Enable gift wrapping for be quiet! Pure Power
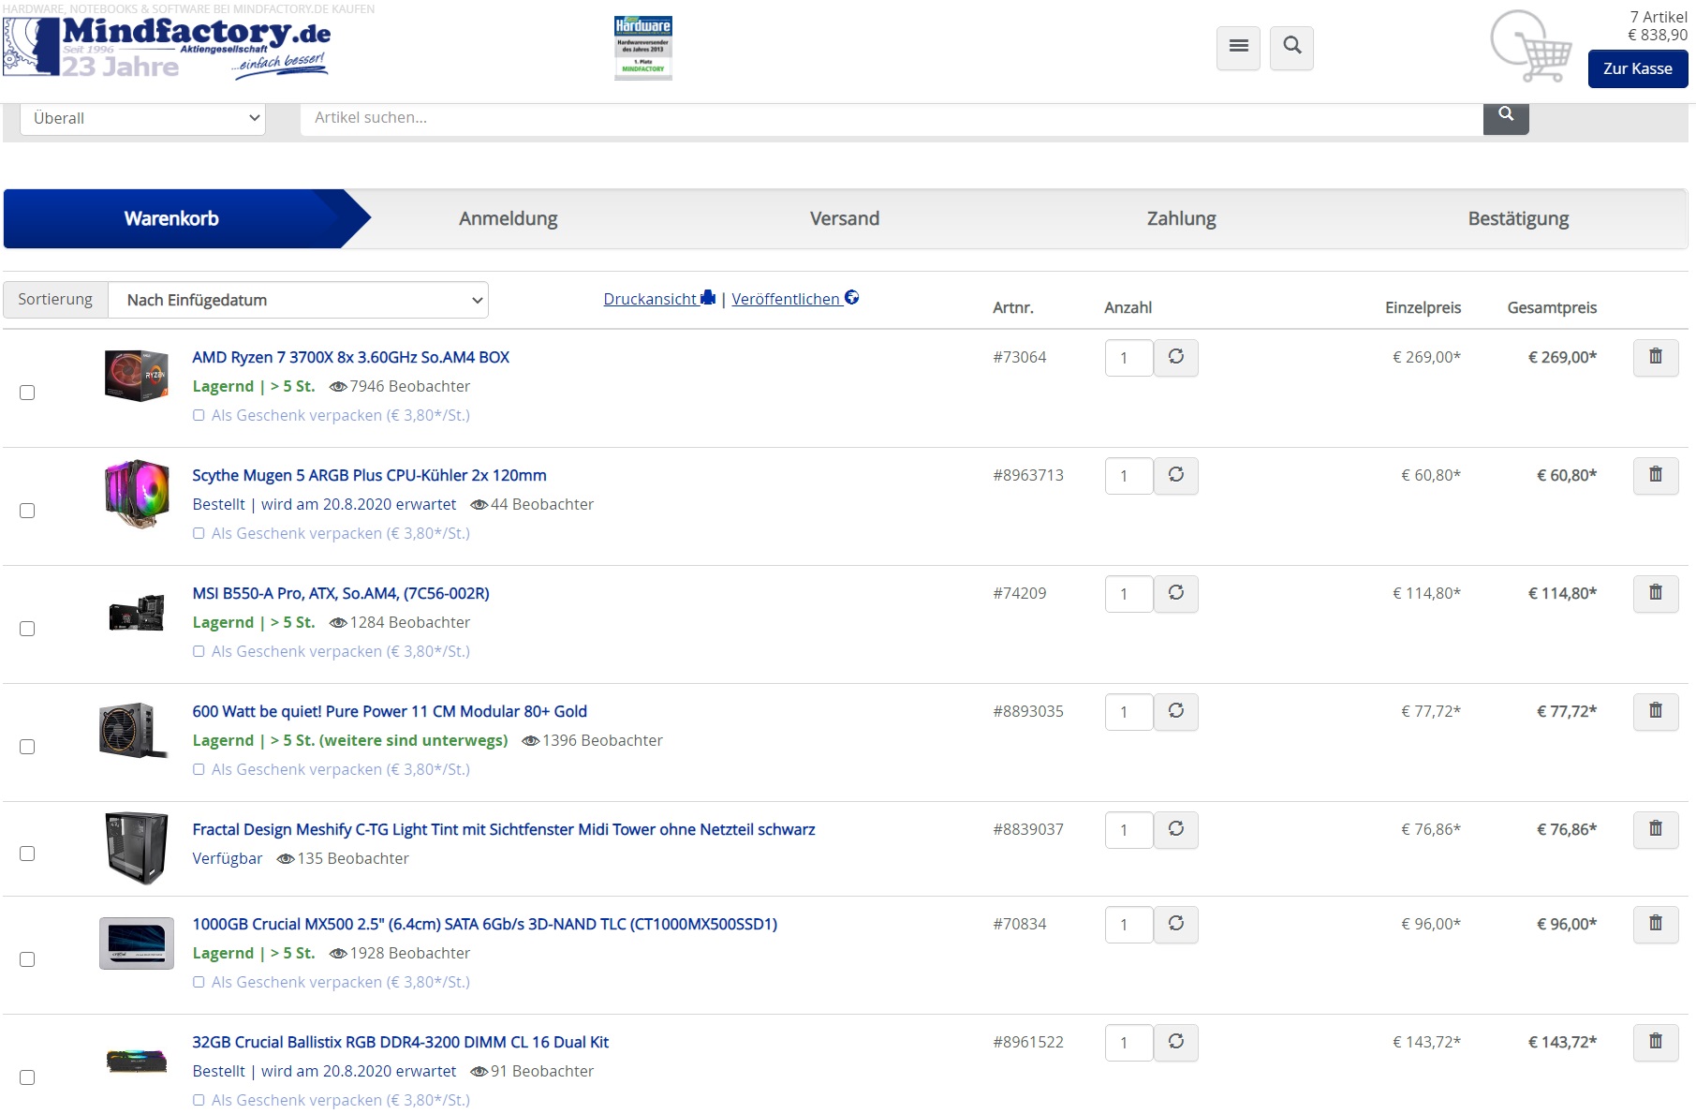The height and width of the screenshot is (1114, 1696). (x=199, y=769)
